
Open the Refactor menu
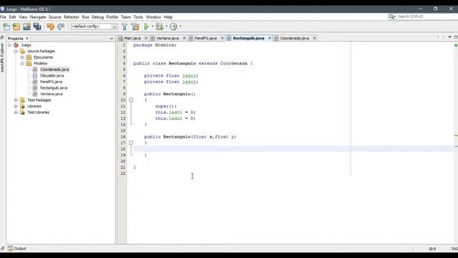coord(72,17)
